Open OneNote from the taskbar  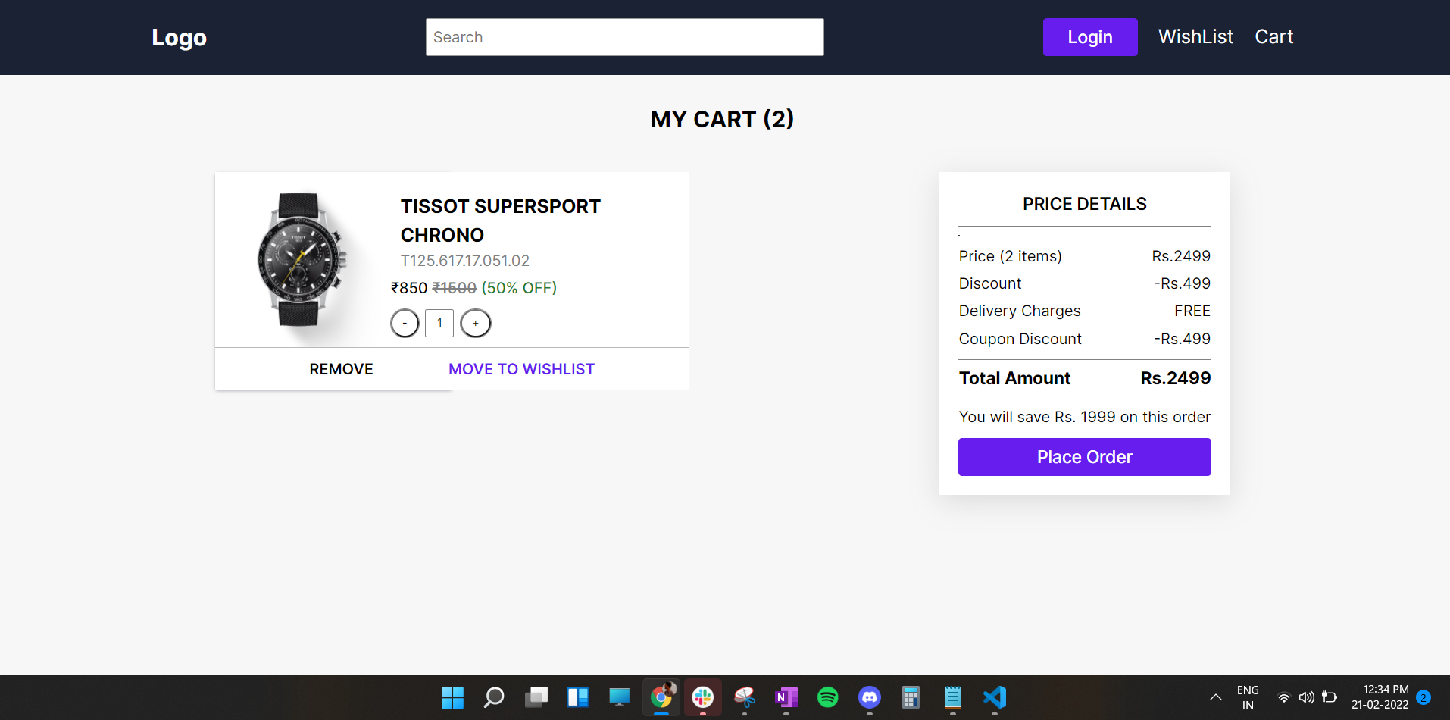786,697
